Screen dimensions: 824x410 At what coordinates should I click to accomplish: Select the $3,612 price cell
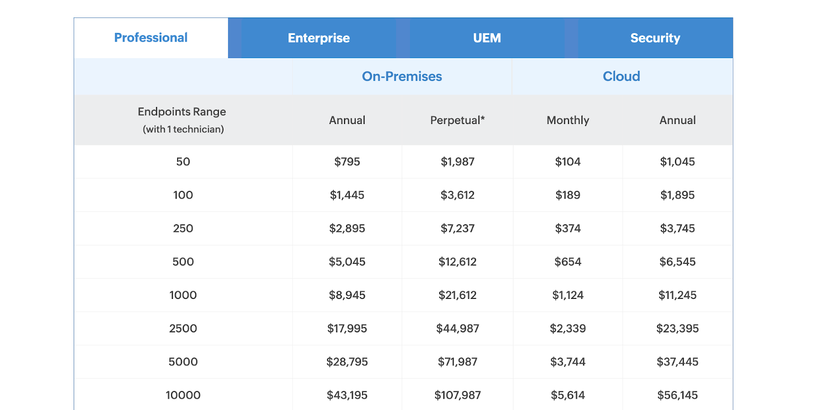click(x=457, y=195)
